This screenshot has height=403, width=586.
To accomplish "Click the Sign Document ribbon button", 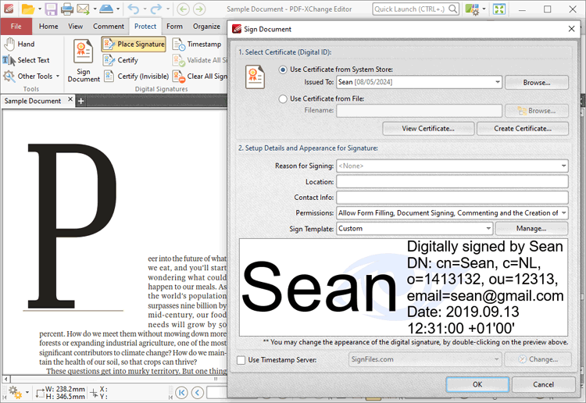I will click(84, 60).
